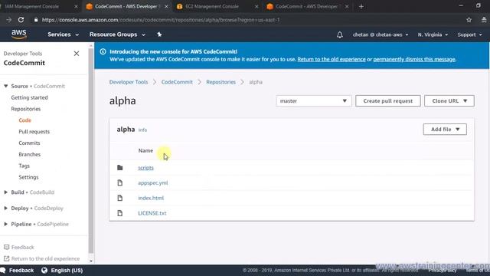Expand the Build CodeBuild section
This screenshot has height=276, width=490.
click(5, 192)
